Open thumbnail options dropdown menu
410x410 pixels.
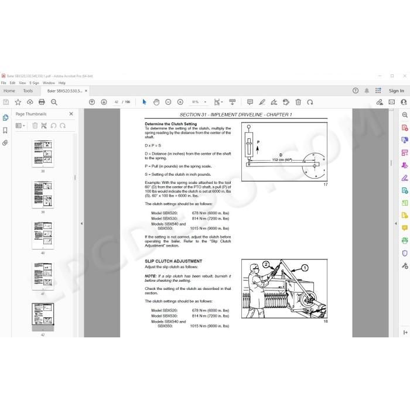(x=20, y=126)
